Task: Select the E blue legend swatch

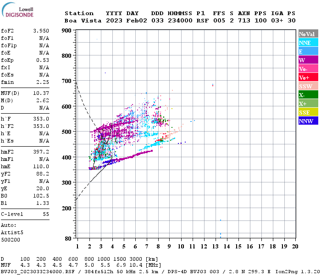Action: 308,51
